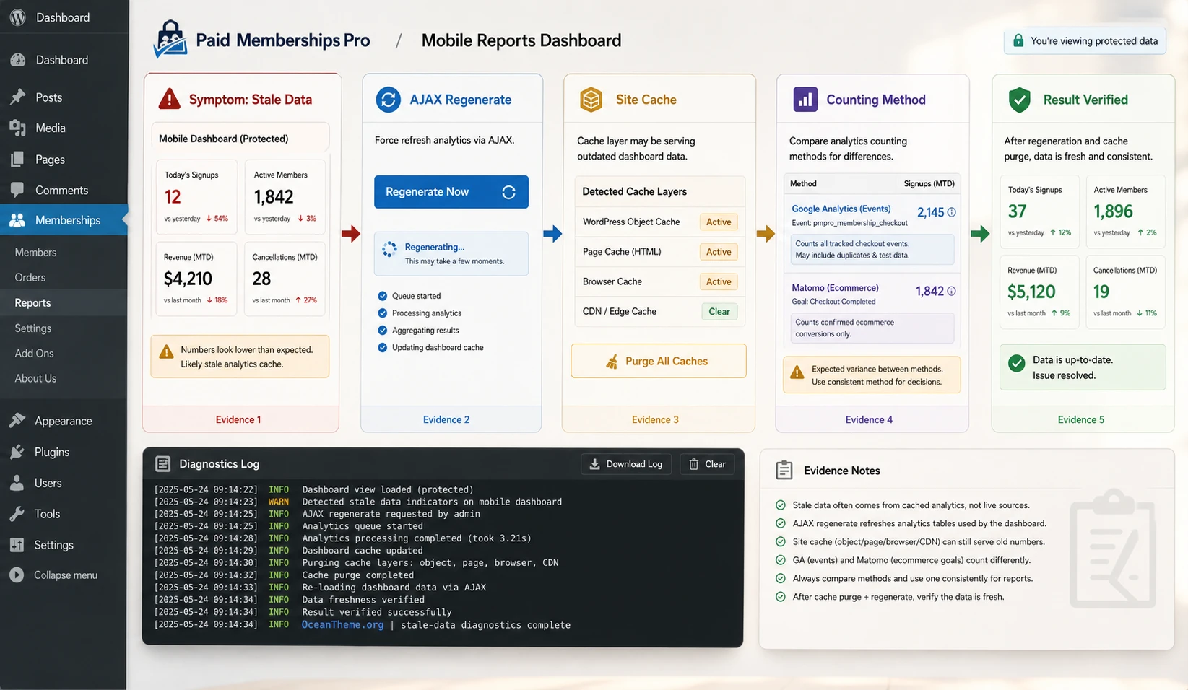
Task: Open the Memberships menu item
Action: tap(64, 220)
